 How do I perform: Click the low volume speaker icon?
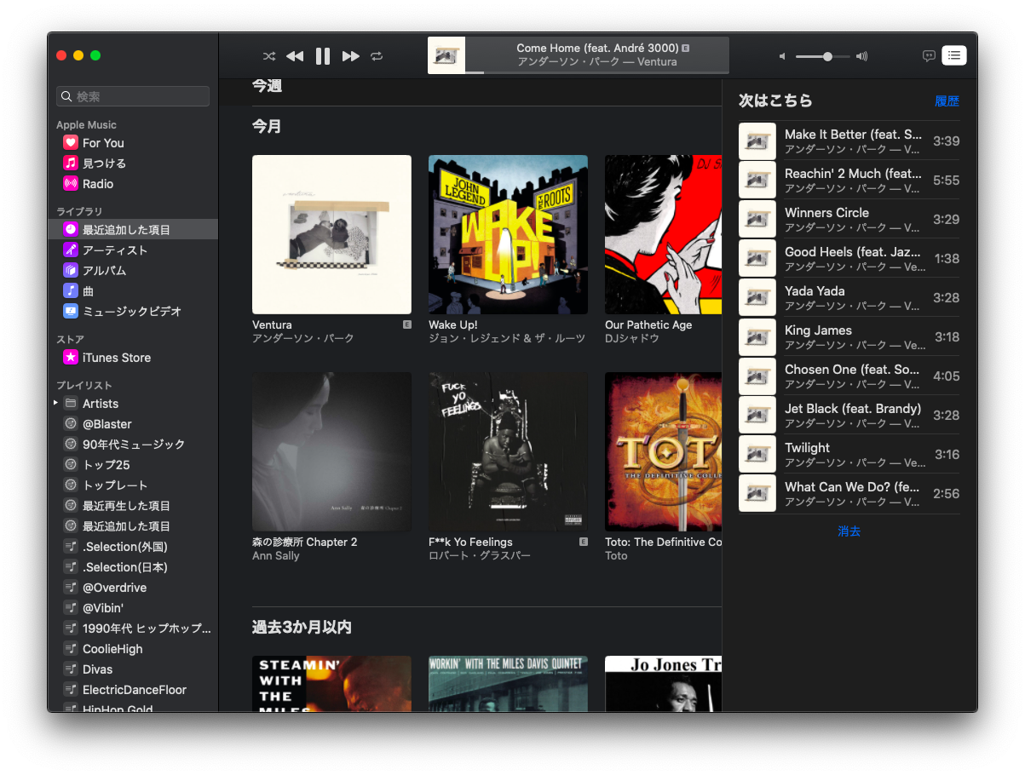pyautogui.click(x=782, y=56)
